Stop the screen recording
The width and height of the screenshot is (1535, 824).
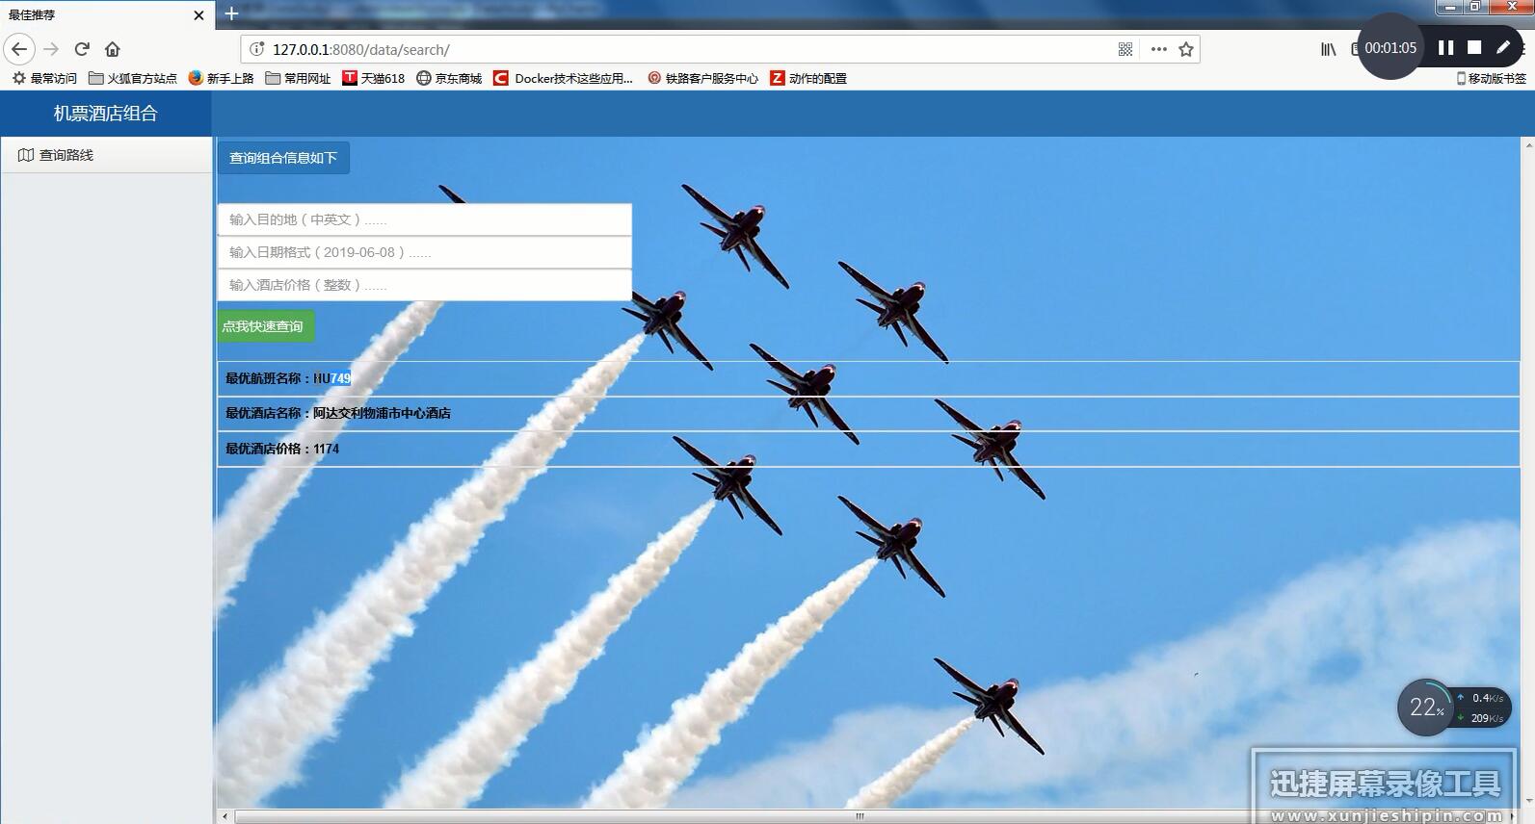point(1474,47)
